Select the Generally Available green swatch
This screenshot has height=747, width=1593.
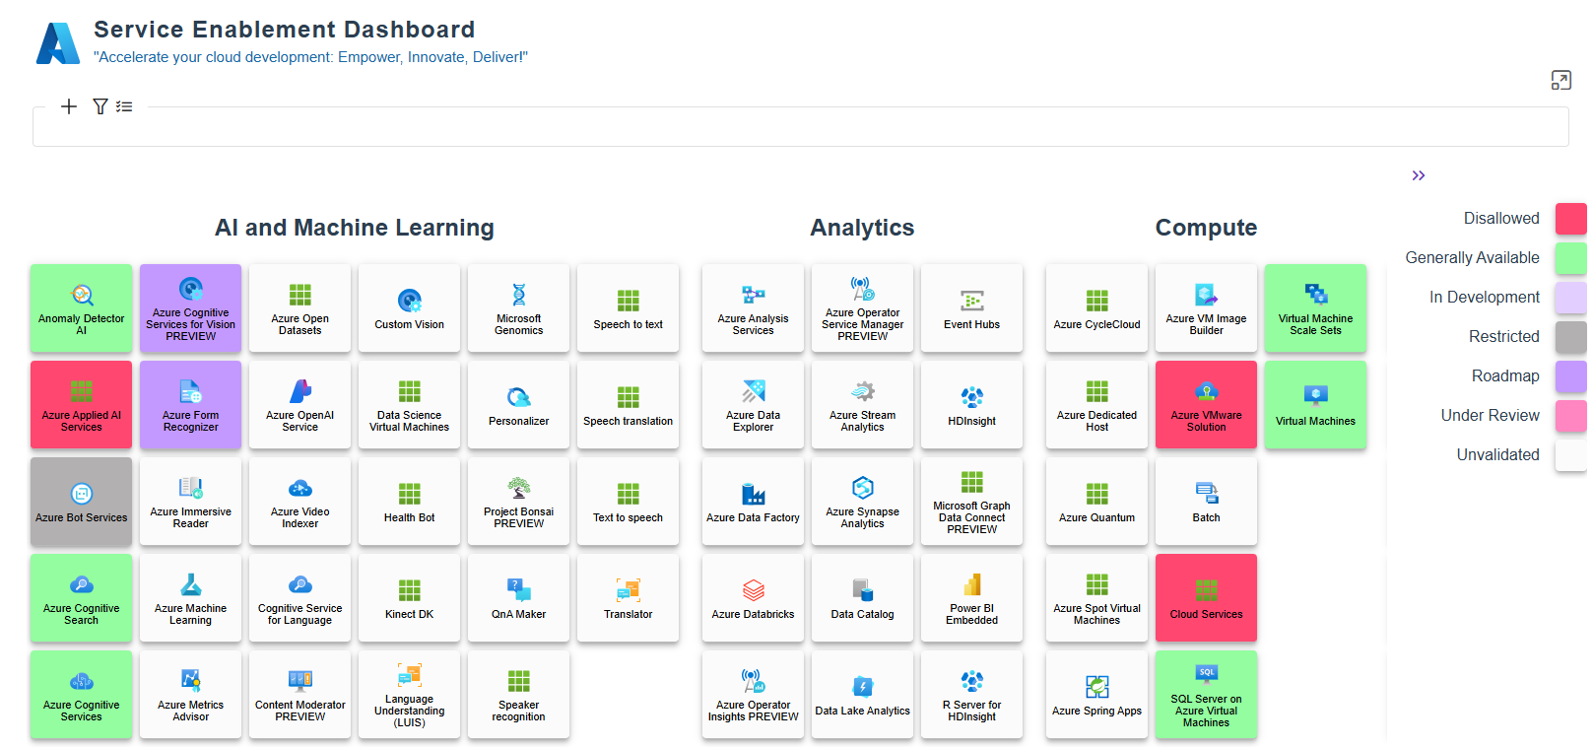point(1570,258)
